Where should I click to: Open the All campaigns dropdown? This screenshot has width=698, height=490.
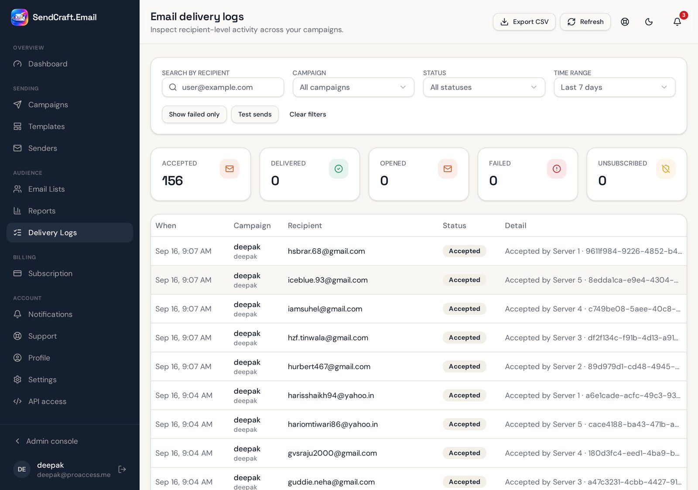[353, 87]
